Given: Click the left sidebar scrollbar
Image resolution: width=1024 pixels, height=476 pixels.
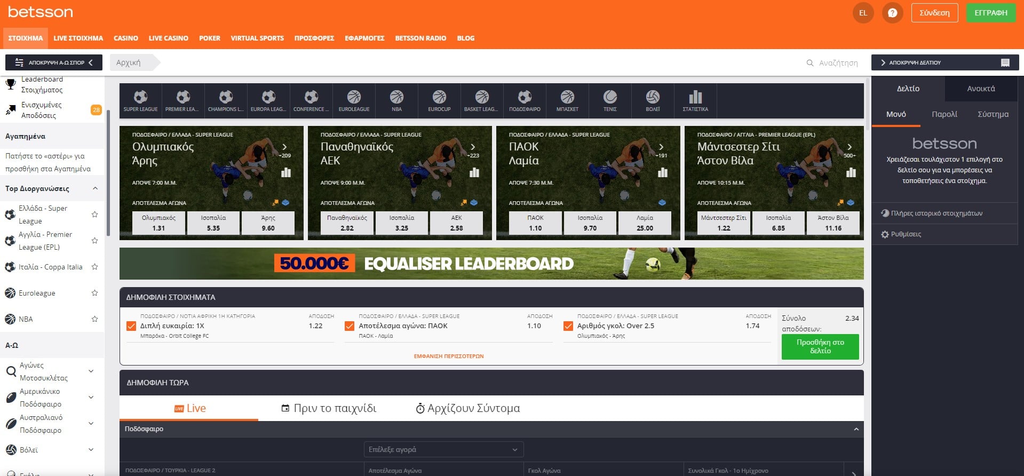Looking at the screenshot, I should pyautogui.click(x=108, y=173).
